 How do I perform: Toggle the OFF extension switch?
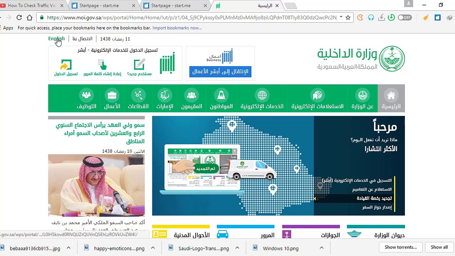(405, 17)
